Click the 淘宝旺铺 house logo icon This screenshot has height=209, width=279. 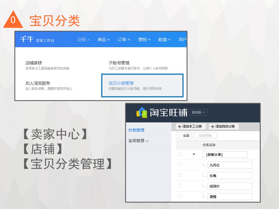142,112
